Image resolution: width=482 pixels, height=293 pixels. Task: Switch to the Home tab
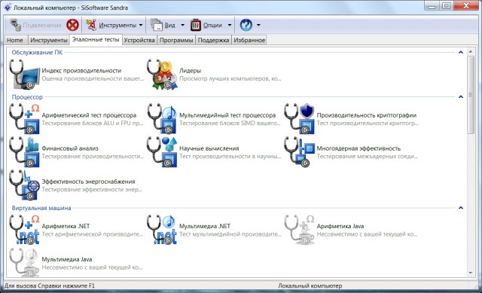point(15,40)
